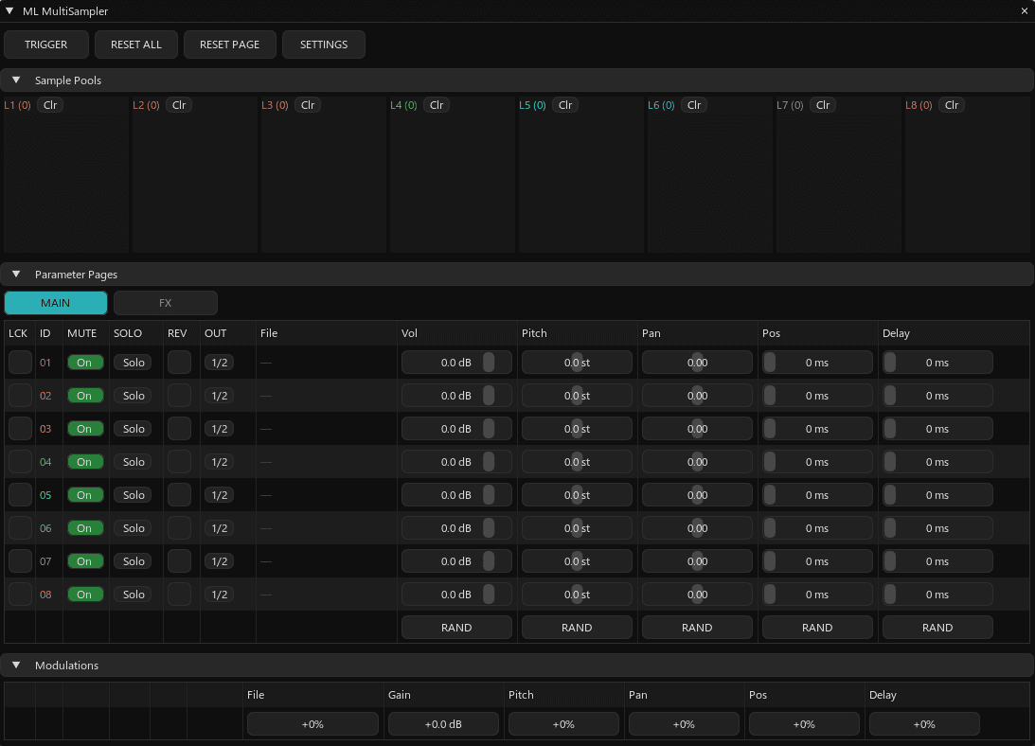Solo layer 02
Image resolution: width=1035 pixels, height=746 pixels.
coord(133,396)
